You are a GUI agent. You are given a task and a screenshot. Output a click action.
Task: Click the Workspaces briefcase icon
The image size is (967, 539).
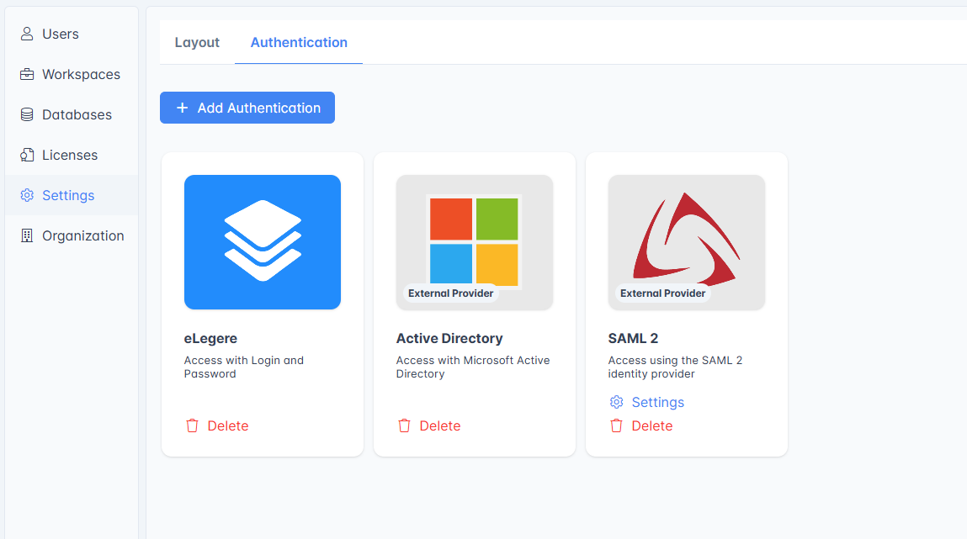[27, 75]
